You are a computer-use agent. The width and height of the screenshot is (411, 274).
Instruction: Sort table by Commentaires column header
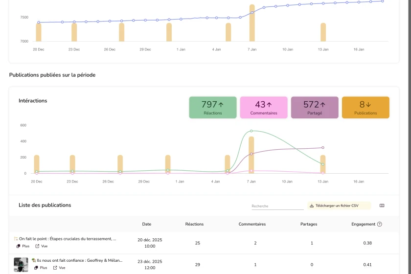(x=252, y=224)
